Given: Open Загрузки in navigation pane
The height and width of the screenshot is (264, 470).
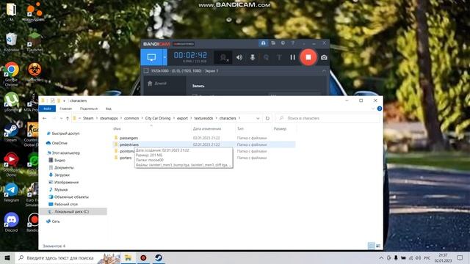Looking at the screenshot, I should pyautogui.click(x=62, y=175).
